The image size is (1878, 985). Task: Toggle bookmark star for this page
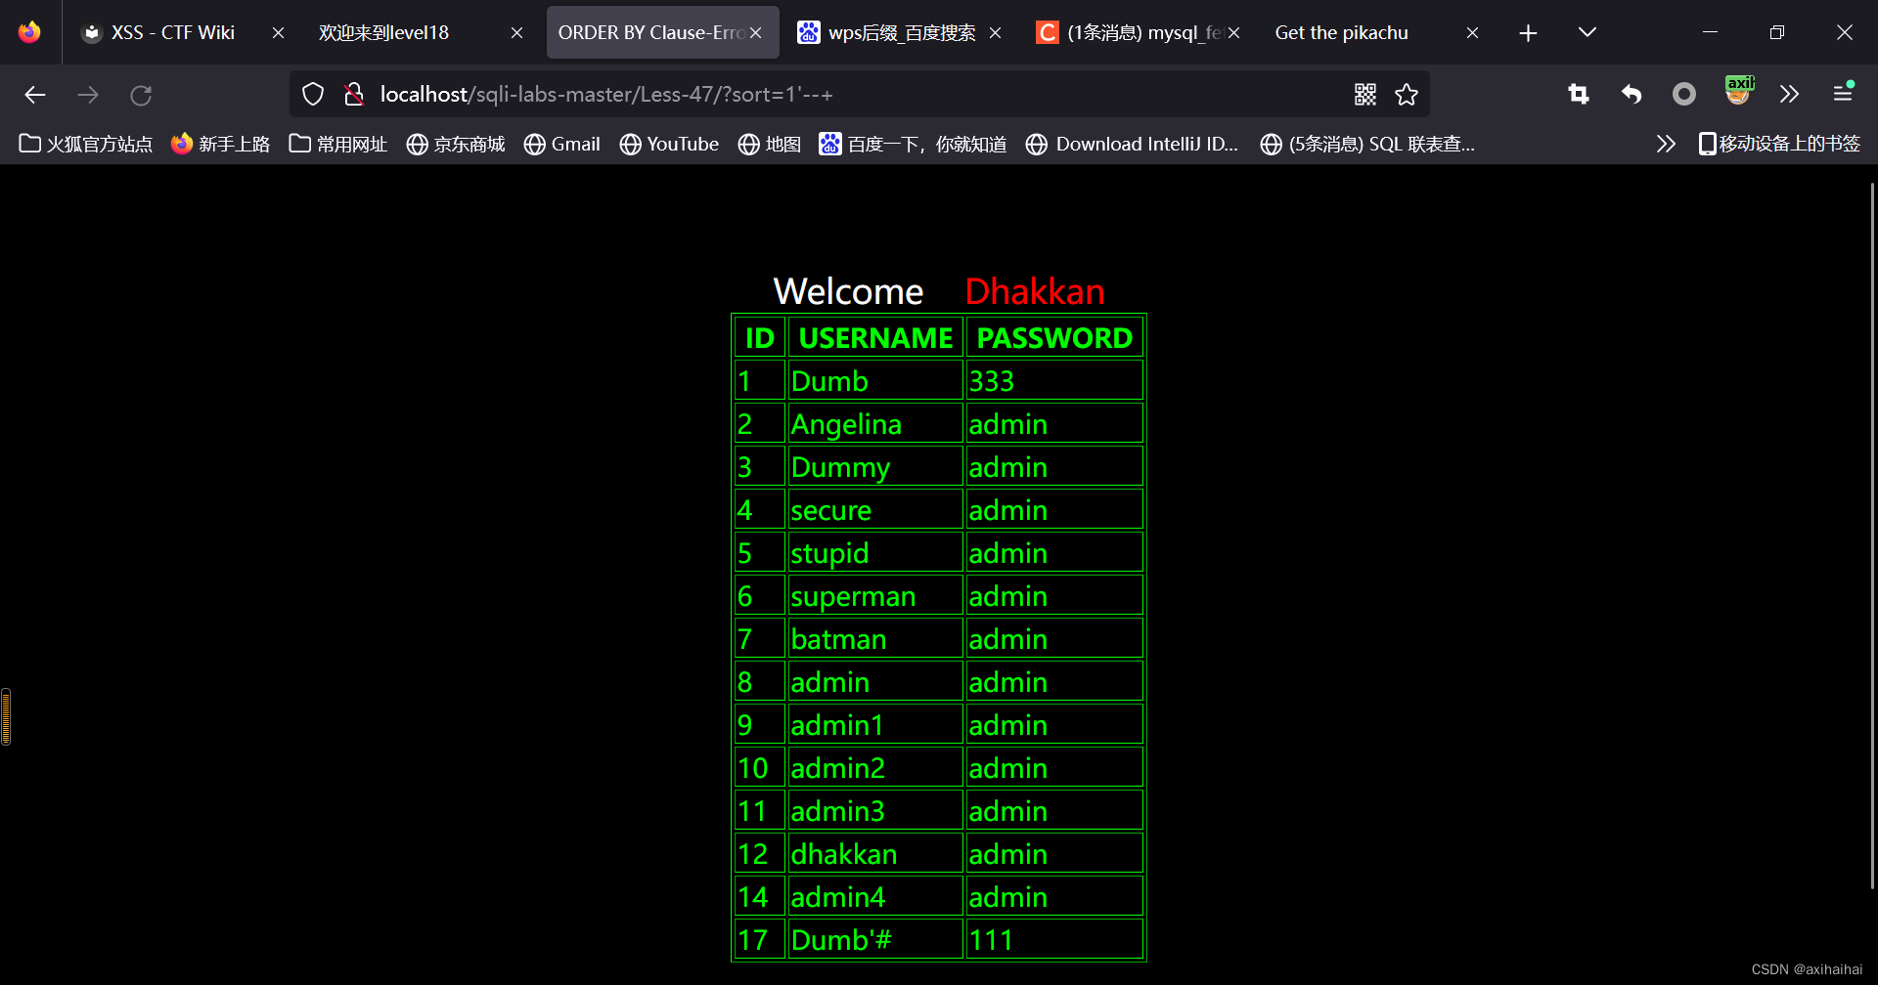1407,94
